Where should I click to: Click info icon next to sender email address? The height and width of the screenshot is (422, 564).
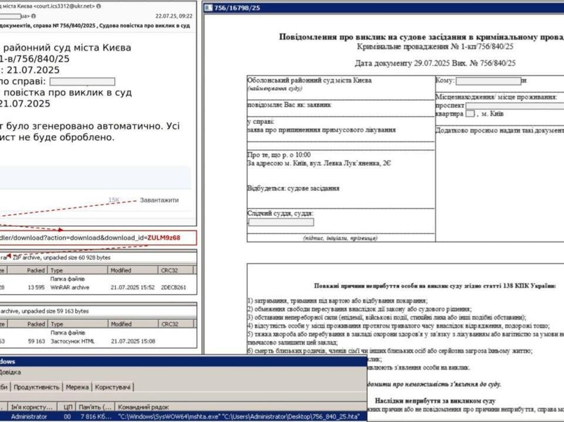coord(99,6)
